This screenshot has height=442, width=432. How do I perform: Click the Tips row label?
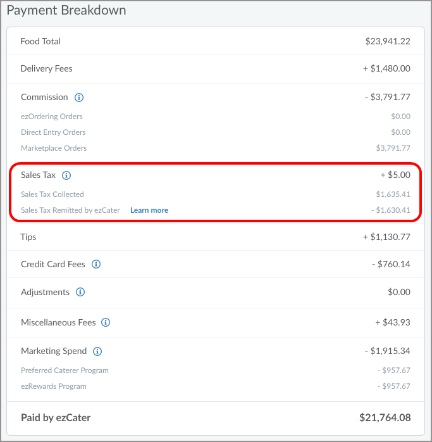coord(28,237)
